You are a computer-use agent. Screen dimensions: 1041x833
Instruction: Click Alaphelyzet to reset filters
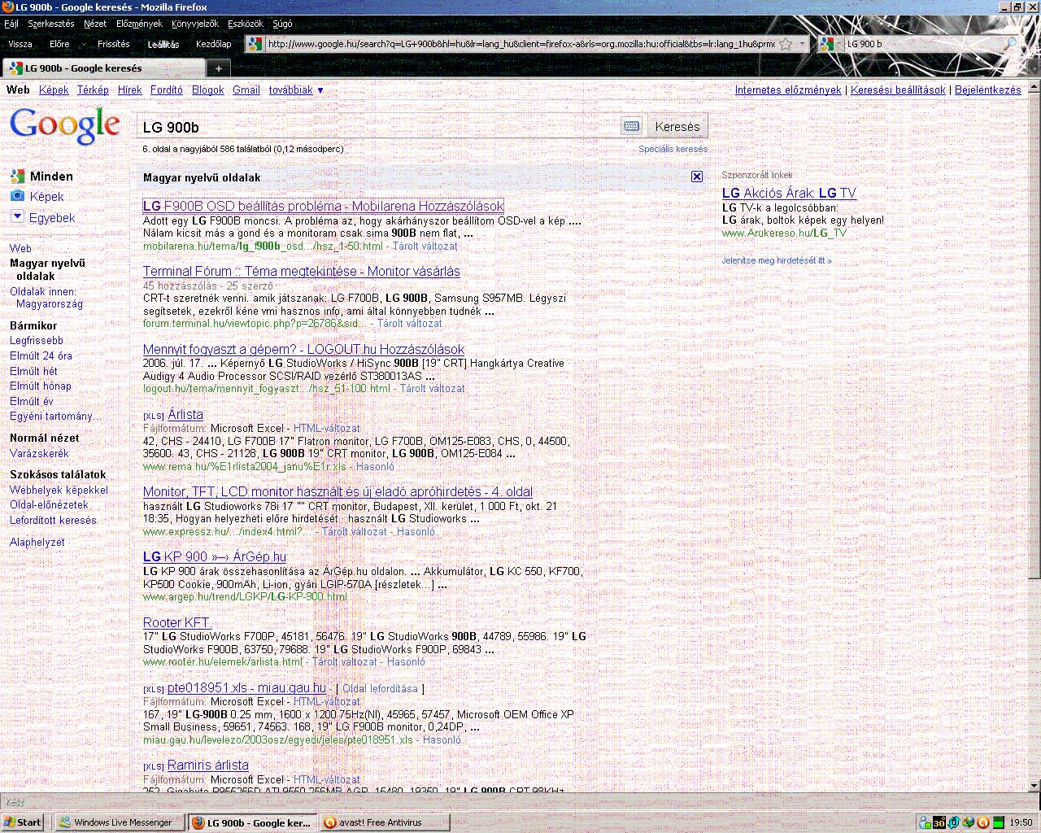pyautogui.click(x=37, y=542)
